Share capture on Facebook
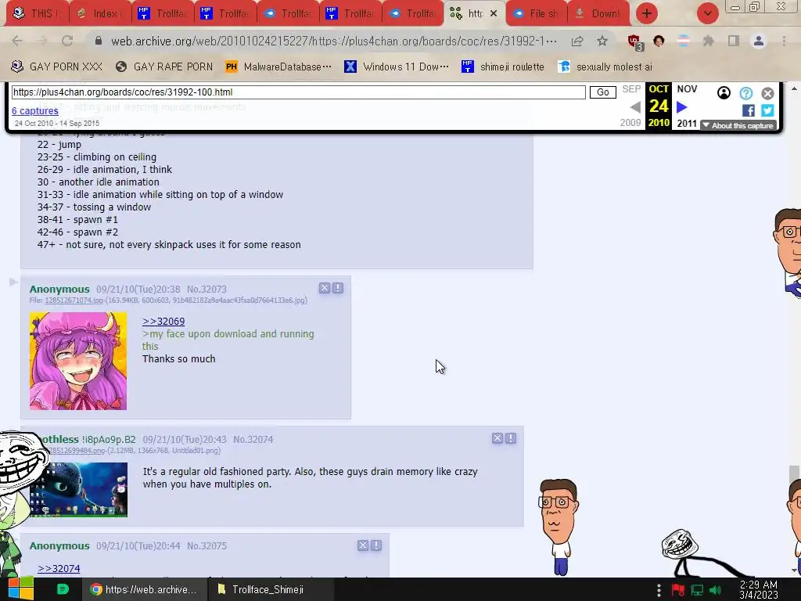This screenshot has width=801, height=601. tap(749, 110)
